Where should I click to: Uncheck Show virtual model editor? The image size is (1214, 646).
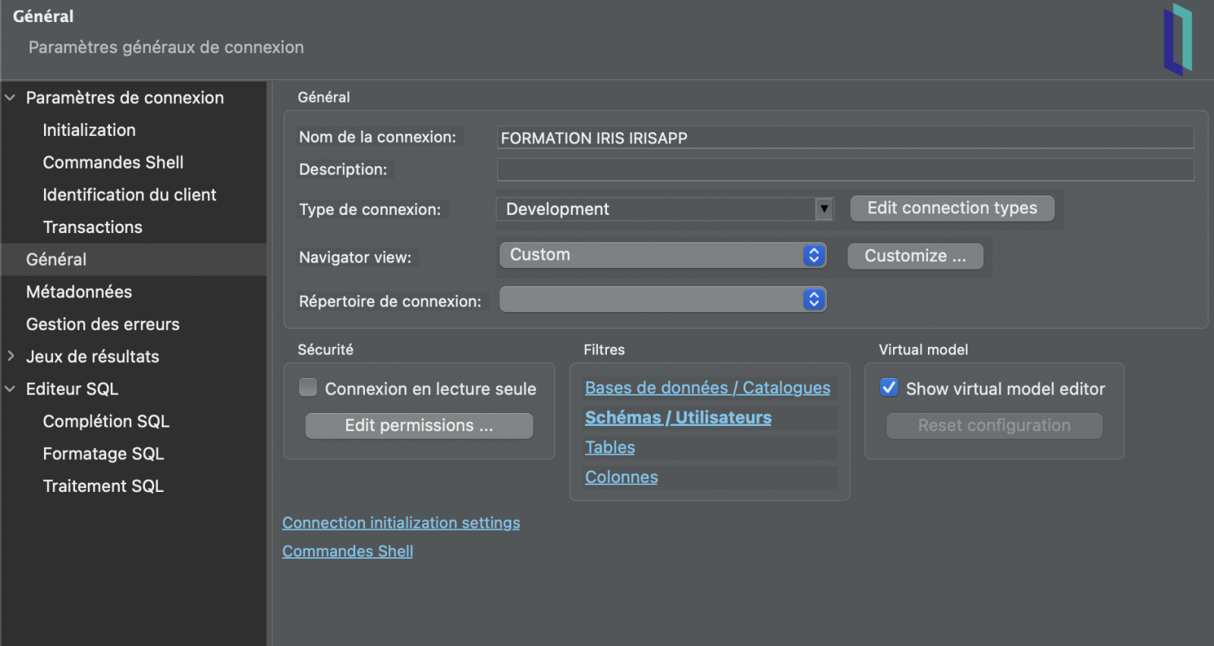[888, 388]
